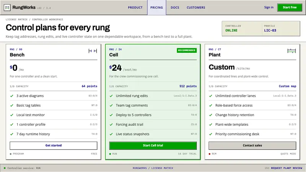Click the PROFILE LIC-03 value

pos(270,31)
